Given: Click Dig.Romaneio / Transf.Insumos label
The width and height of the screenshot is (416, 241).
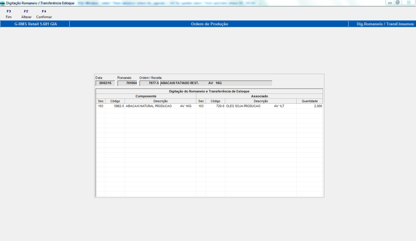Looking at the screenshot, I should [385, 24].
